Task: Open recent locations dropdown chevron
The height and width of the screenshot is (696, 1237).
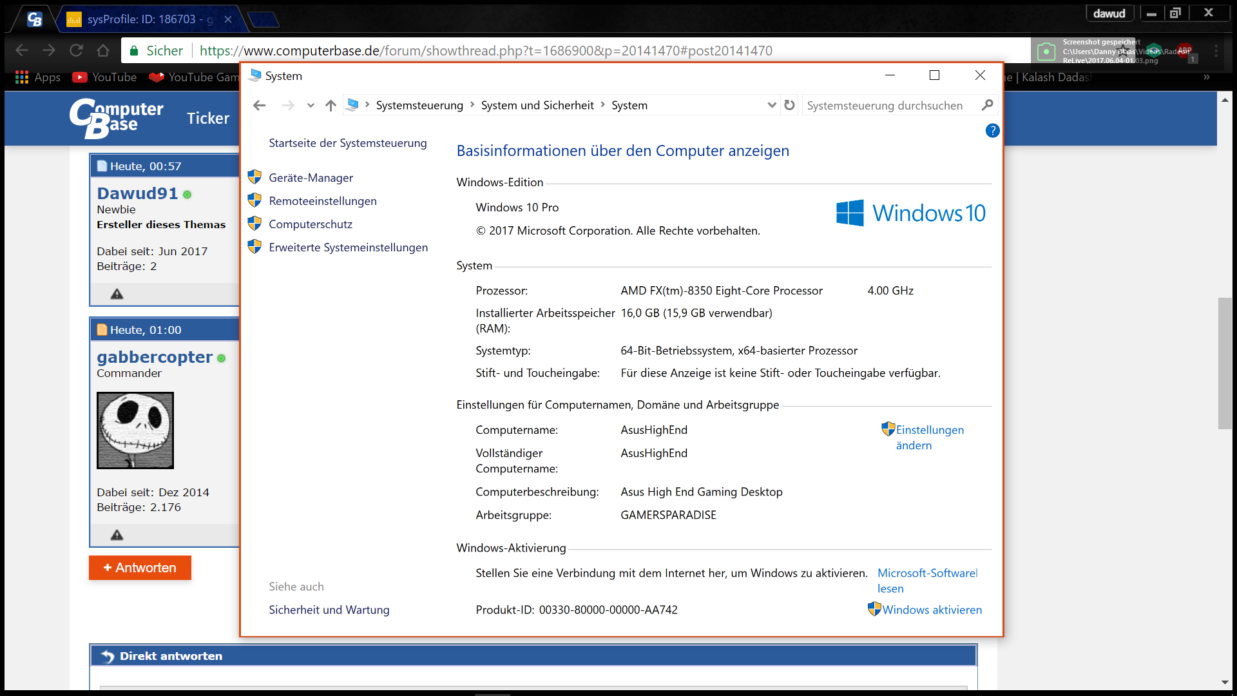Action: (x=311, y=105)
